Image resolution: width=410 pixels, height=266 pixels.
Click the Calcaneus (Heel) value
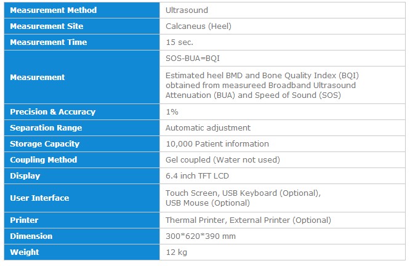pos(198,26)
